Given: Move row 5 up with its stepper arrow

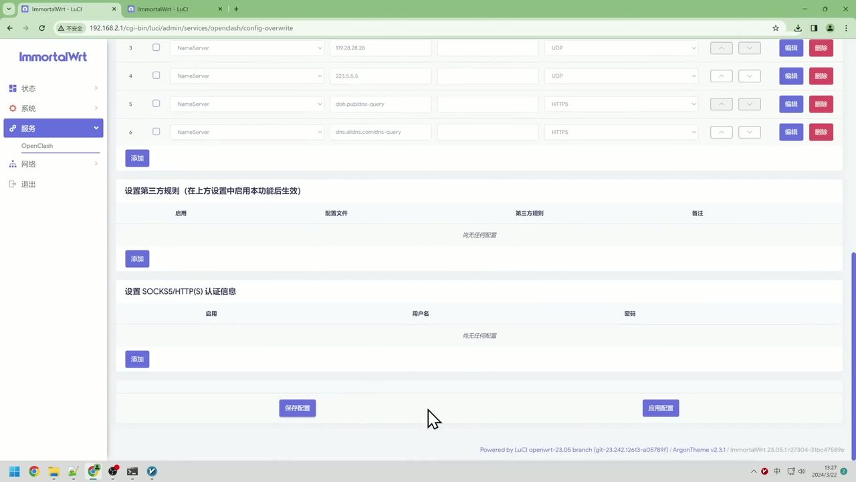Looking at the screenshot, I should click(x=721, y=104).
